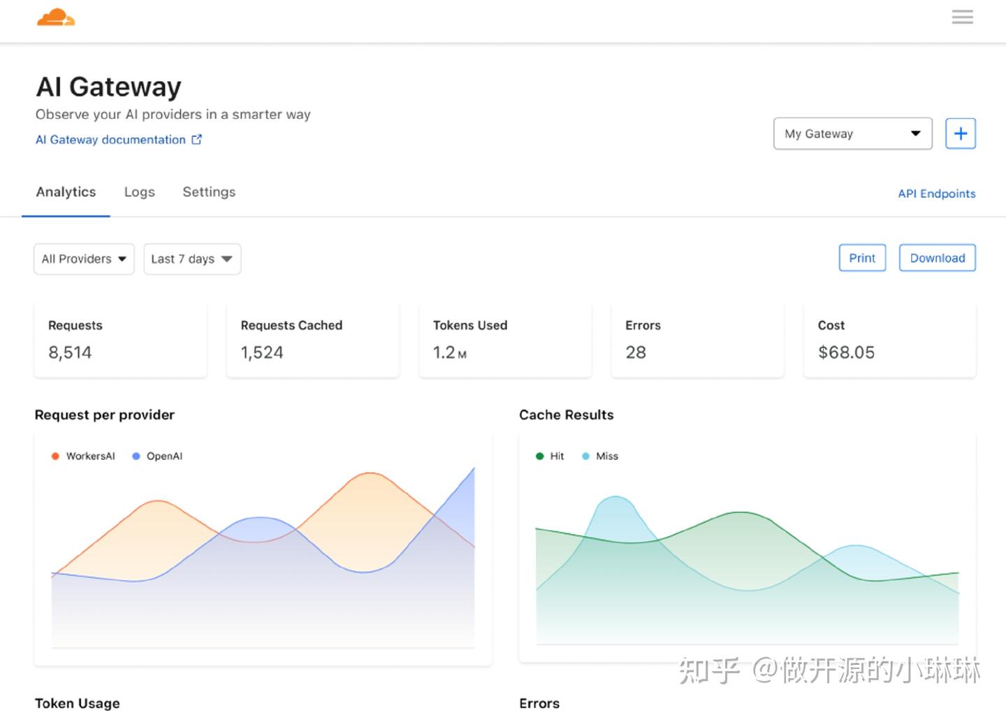Switch to the Logs tab
The image size is (1006, 711).
pos(139,192)
